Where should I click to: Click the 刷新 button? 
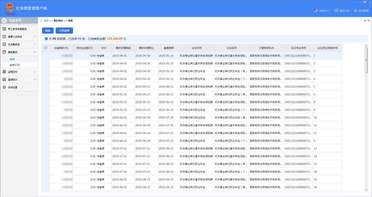pos(48,31)
